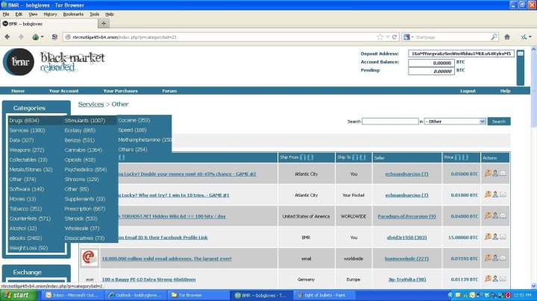Image resolution: width=537 pixels, height=301 pixels.
Task: Reload the page using the refresh icon
Action: tap(395, 36)
